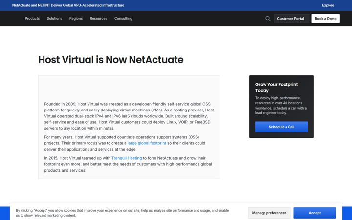352x220 pixels.
Task: Expand the Regions navigation item
Action: [76, 18]
